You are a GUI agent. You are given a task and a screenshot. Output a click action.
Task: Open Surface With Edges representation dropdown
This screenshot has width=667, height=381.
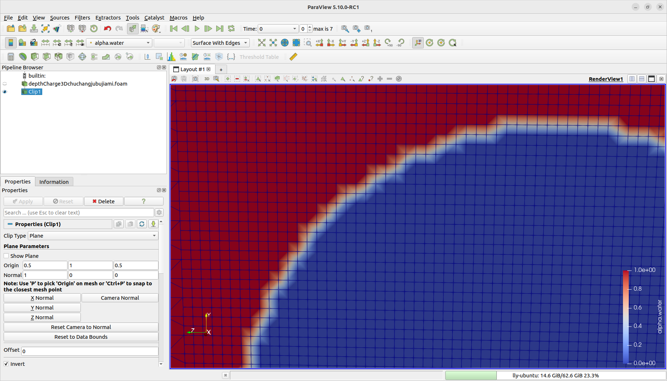(x=220, y=43)
